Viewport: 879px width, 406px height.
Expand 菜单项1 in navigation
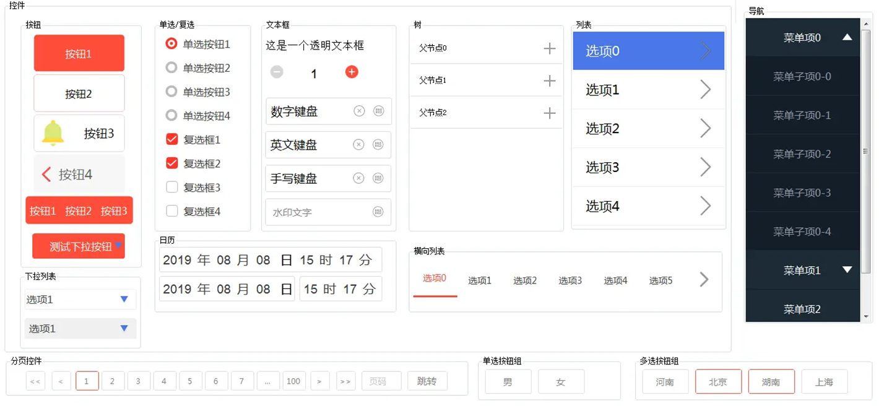pos(847,270)
